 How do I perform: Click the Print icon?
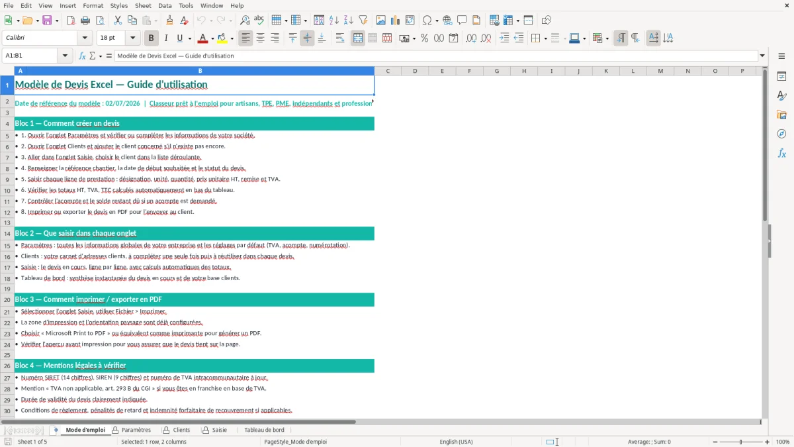pyautogui.click(x=85, y=21)
